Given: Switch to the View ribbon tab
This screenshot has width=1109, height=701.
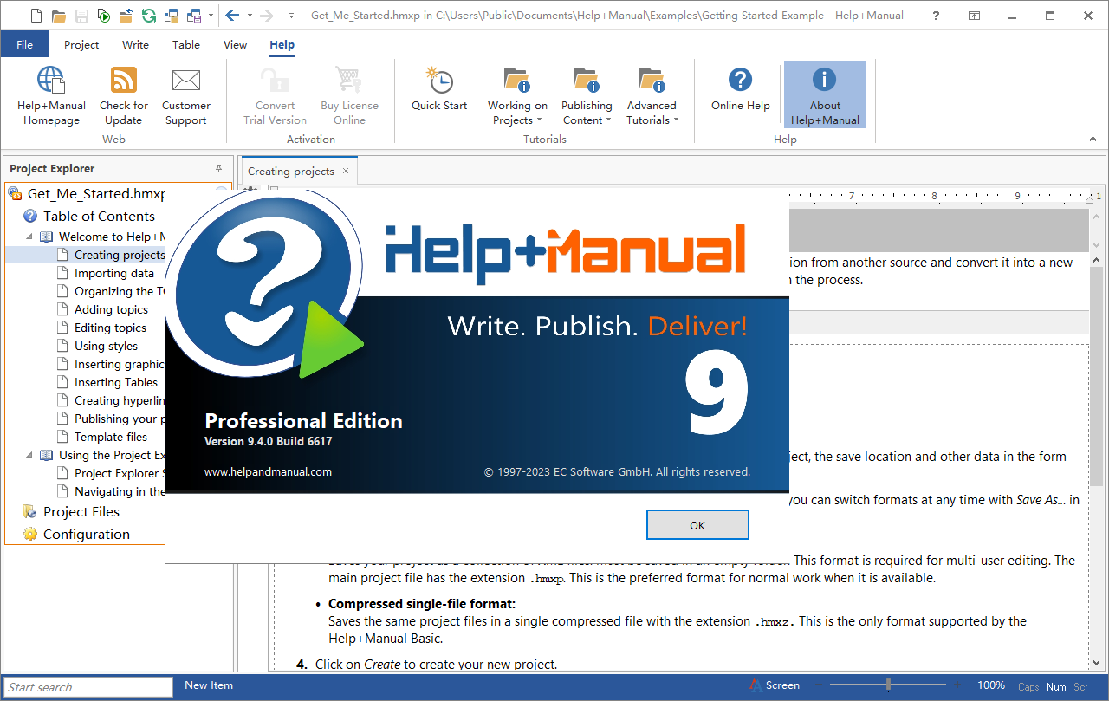Looking at the screenshot, I should point(235,45).
